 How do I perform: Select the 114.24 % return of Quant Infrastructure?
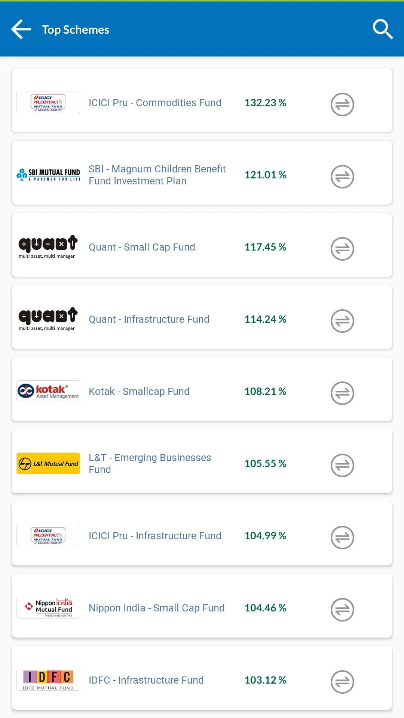[265, 319]
